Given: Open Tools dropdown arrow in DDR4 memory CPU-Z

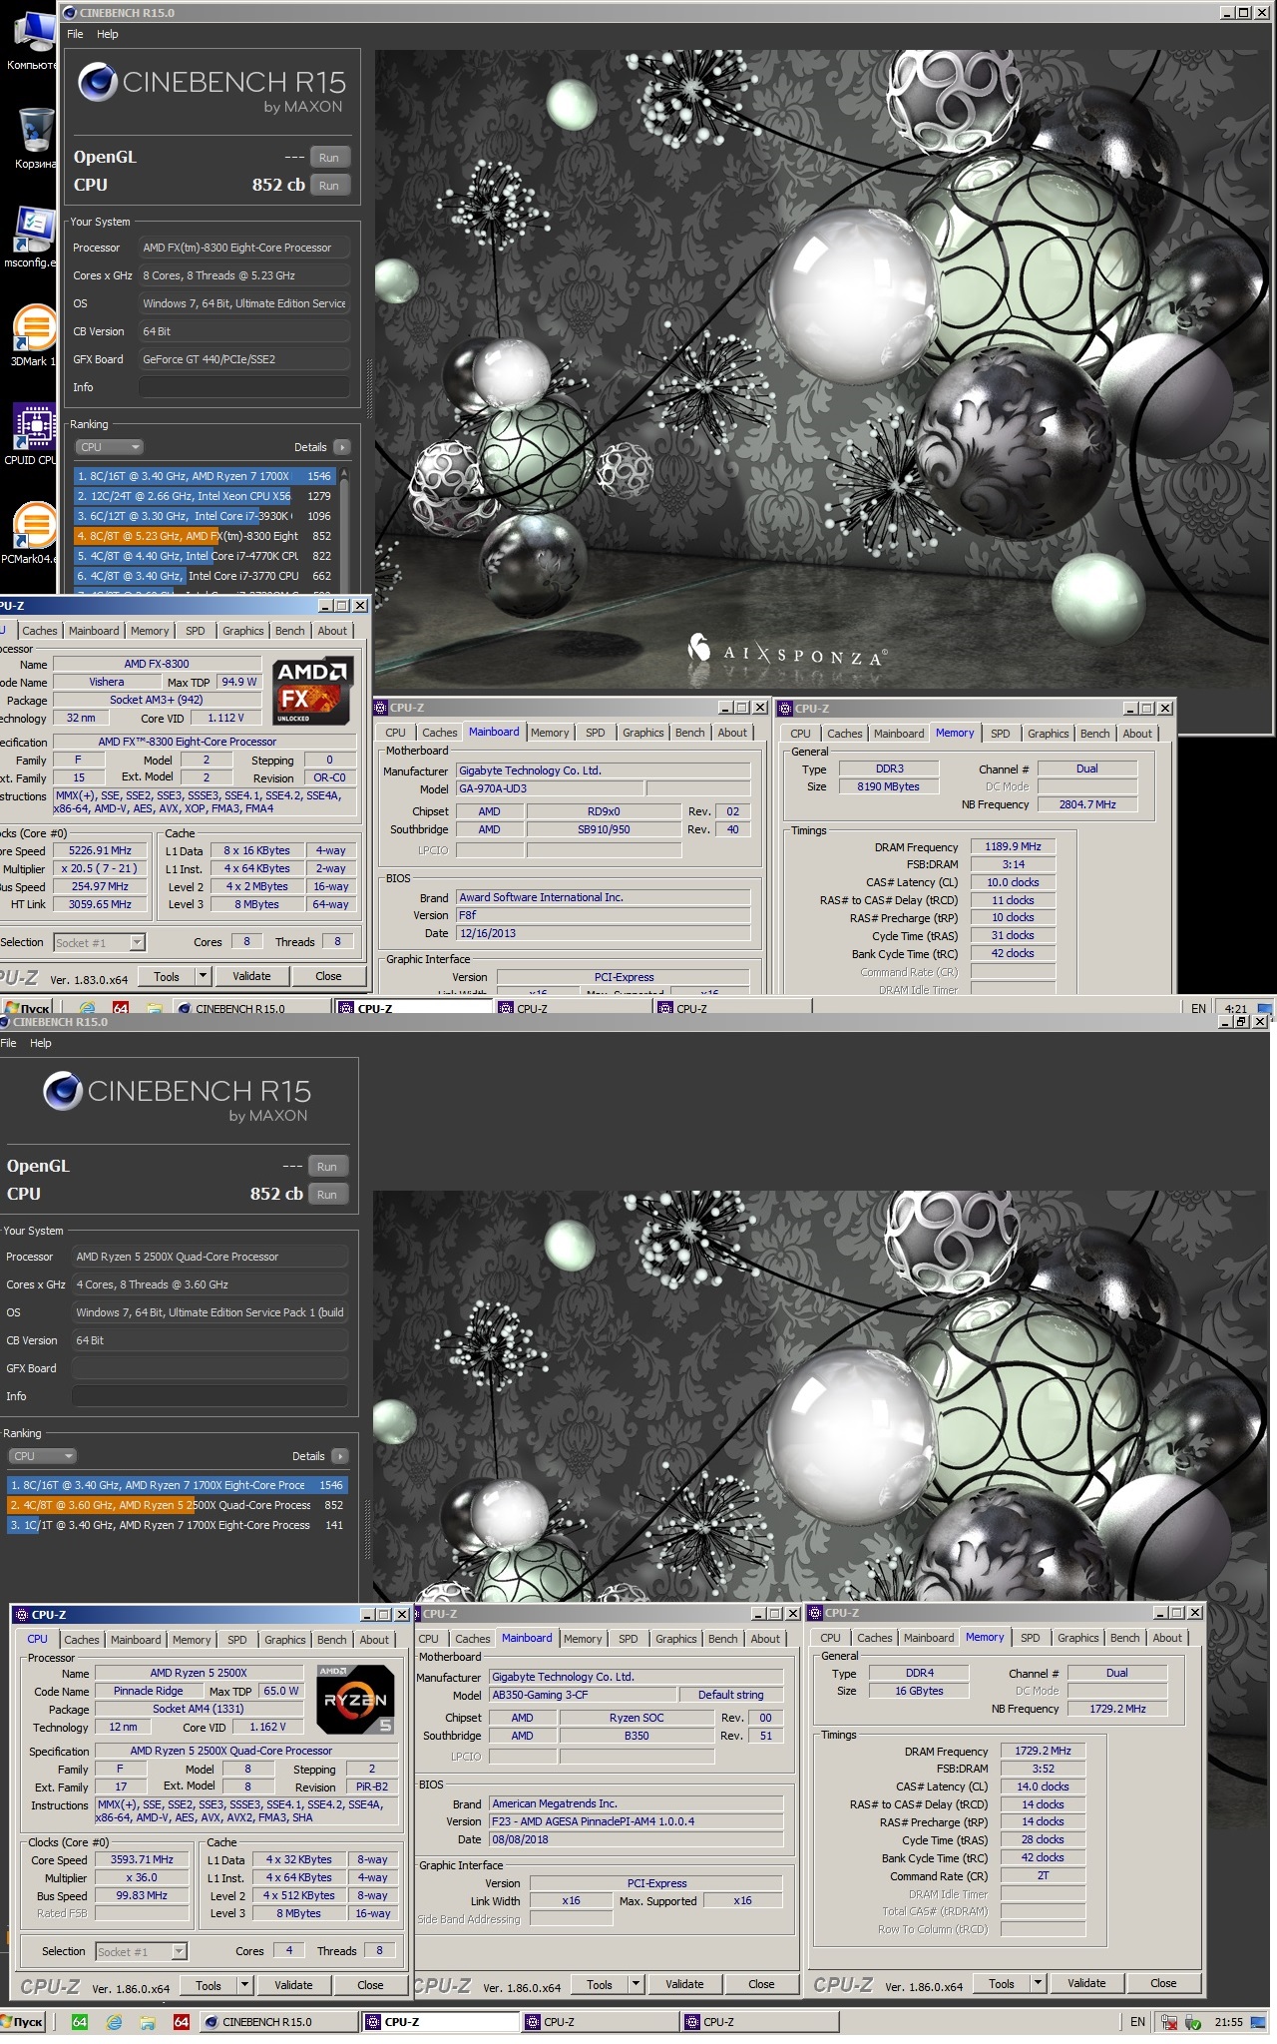Looking at the screenshot, I should pyautogui.click(x=1038, y=1983).
